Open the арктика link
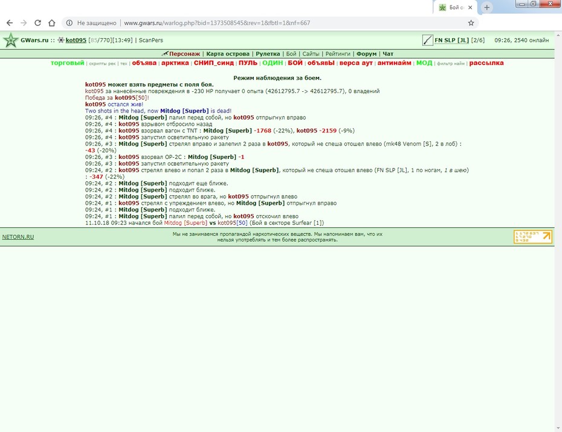Screen dimensions: 562x432 tap(175, 63)
